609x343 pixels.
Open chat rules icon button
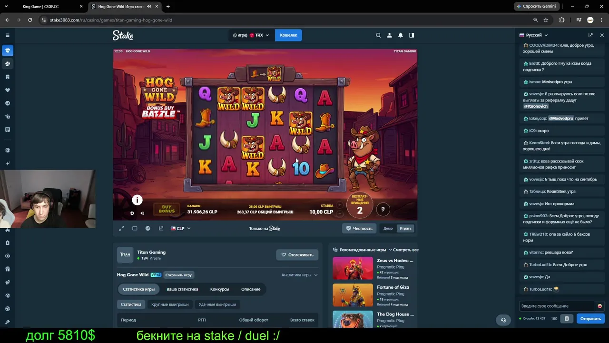[x=566, y=319]
